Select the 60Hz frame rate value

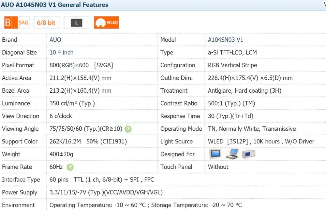coord(56,167)
